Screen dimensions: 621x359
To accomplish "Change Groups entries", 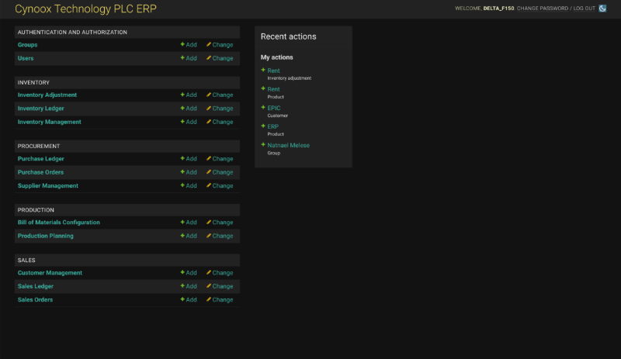I will click(220, 45).
